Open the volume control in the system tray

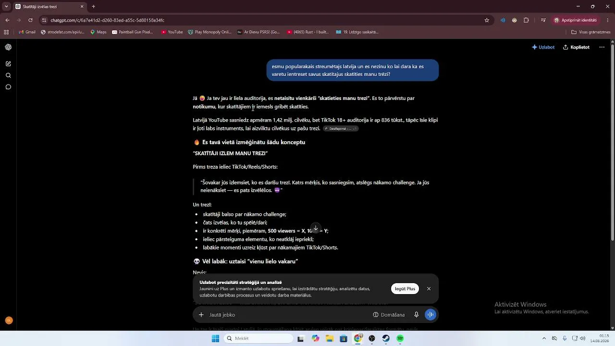tap(583, 338)
